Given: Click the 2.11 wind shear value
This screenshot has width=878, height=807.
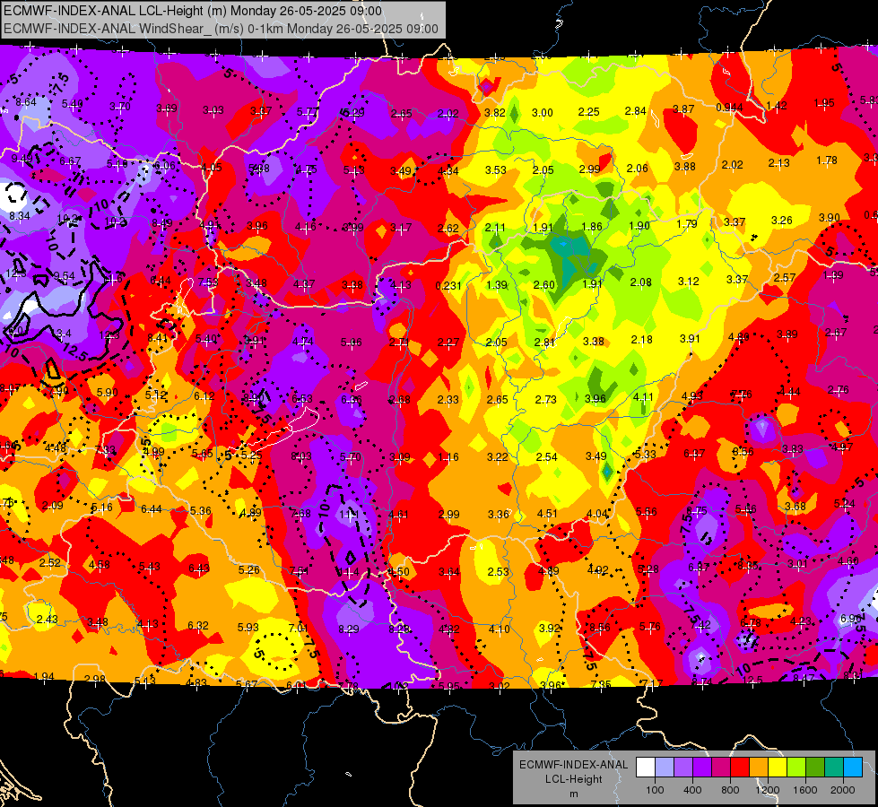Looking at the screenshot, I should click(495, 228).
